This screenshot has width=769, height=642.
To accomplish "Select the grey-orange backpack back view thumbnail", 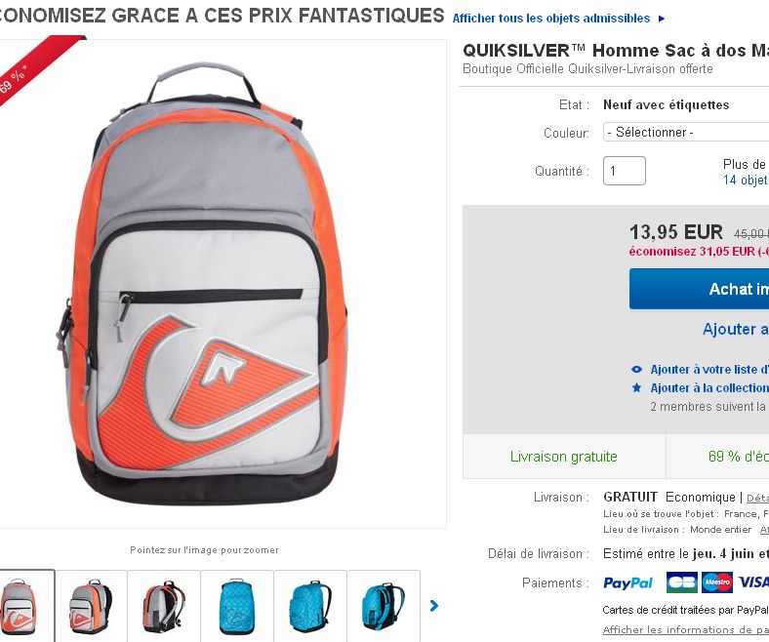I will (x=164, y=606).
